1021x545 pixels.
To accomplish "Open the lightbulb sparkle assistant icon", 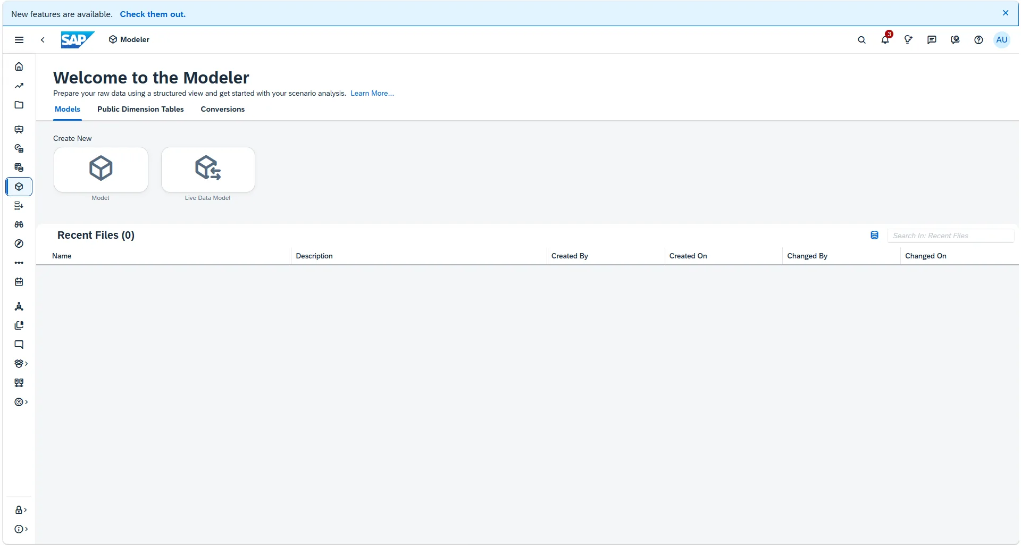I will (x=908, y=40).
